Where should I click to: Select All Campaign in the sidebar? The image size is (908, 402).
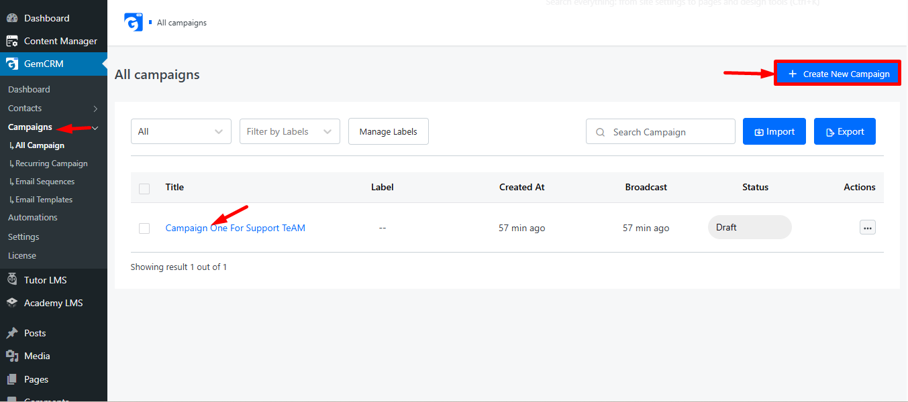coord(40,145)
